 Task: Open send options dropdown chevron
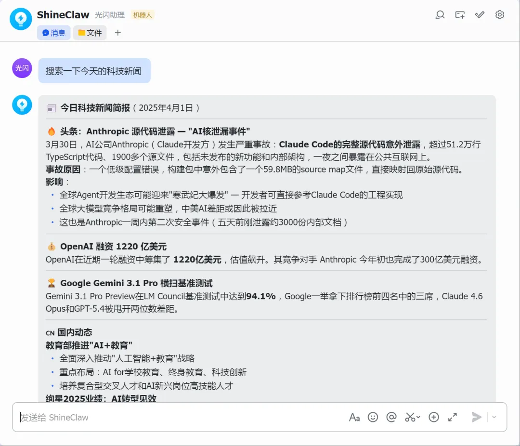494,418
